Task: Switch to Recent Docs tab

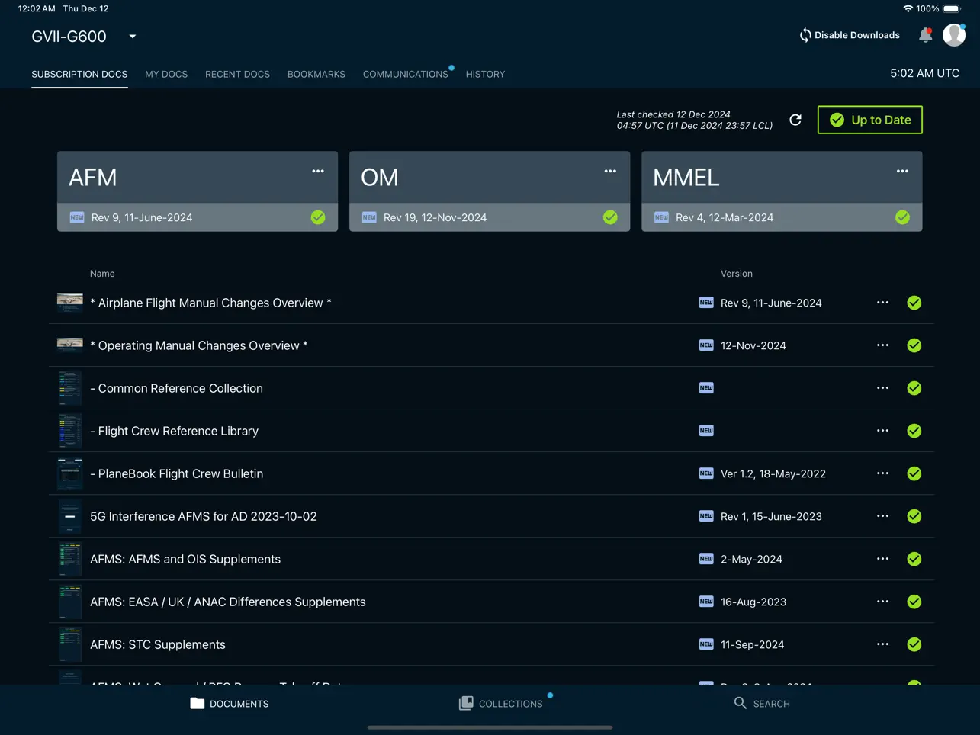Action: [237, 74]
